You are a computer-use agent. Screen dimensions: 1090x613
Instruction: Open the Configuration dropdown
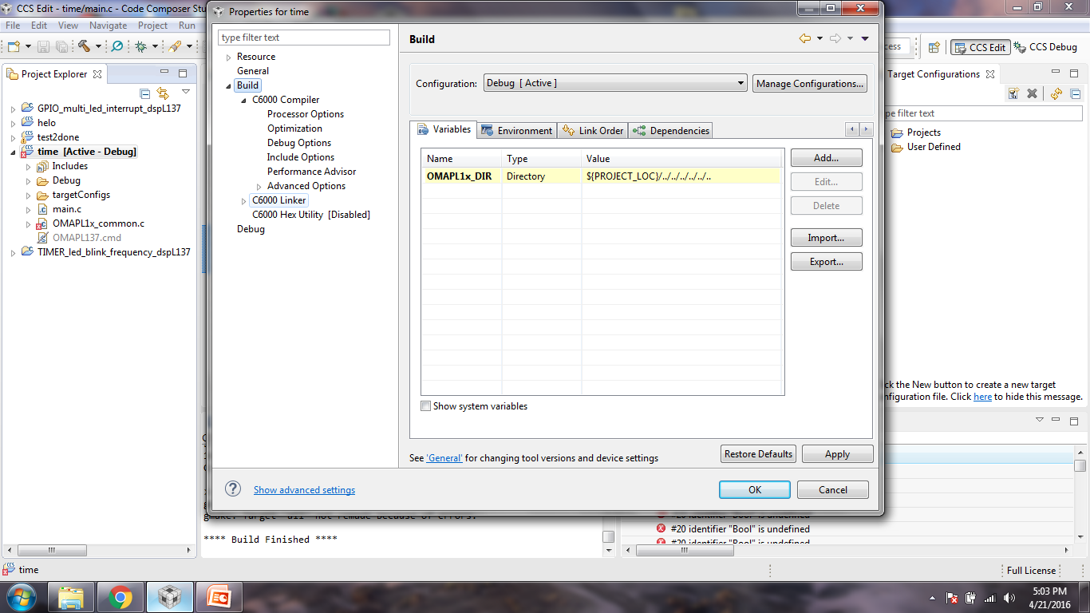615,83
